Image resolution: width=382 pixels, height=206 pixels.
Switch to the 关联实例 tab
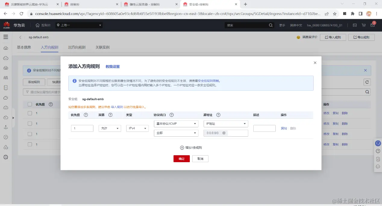click(x=102, y=47)
